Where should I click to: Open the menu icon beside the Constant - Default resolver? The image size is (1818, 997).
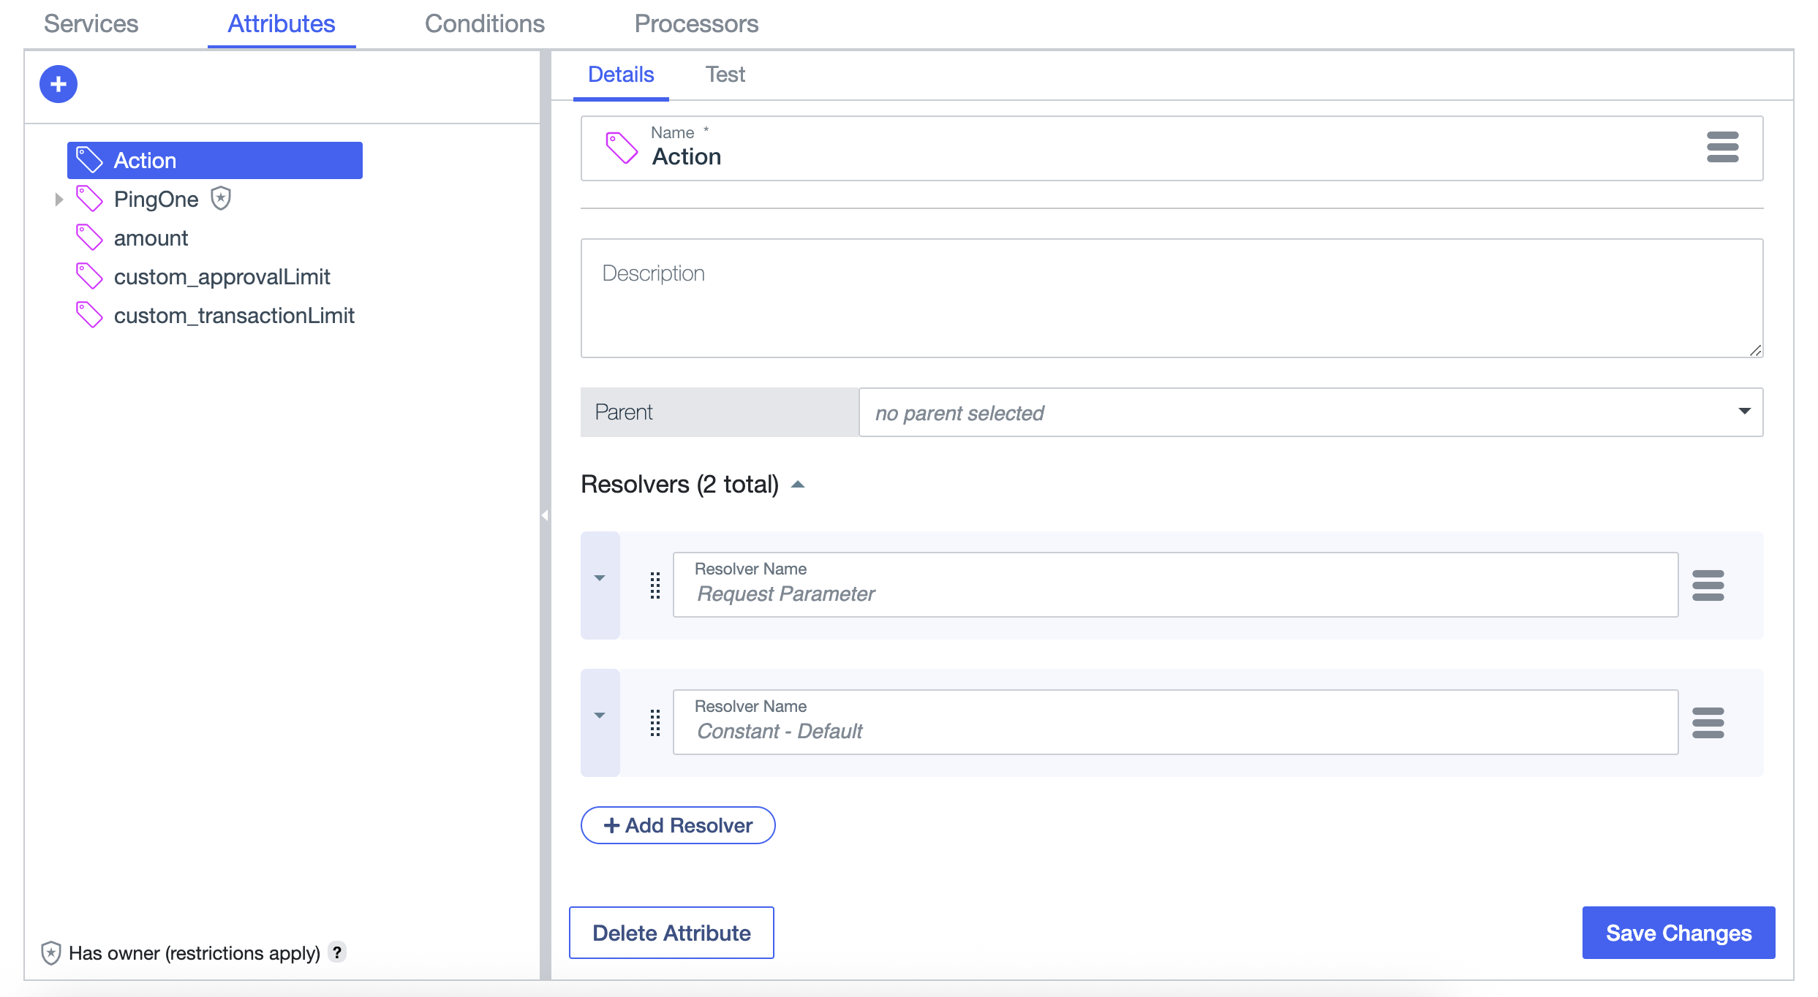coord(1709,722)
